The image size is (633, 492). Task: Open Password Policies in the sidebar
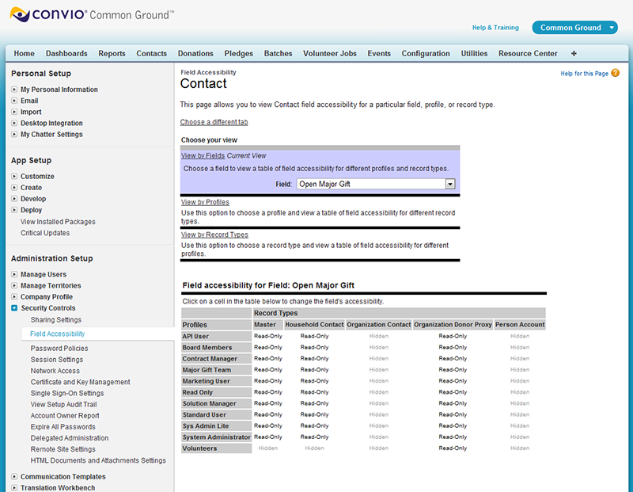click(59, 349)
